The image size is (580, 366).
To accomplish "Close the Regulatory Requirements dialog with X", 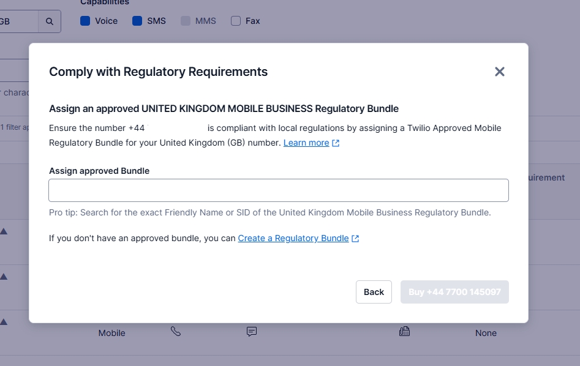I will coord(499,72).
